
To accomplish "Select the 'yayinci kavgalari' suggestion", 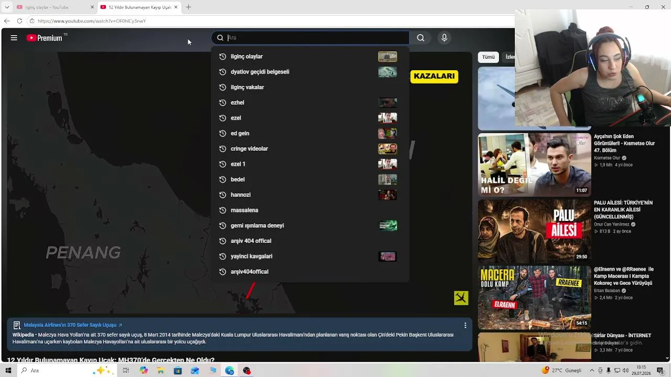I will 310,256.
